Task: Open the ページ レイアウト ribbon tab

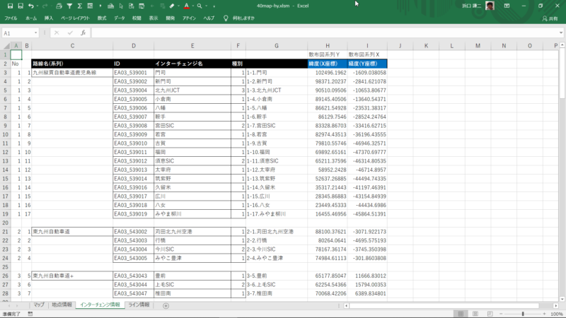Action: click(x=75, y=18)
